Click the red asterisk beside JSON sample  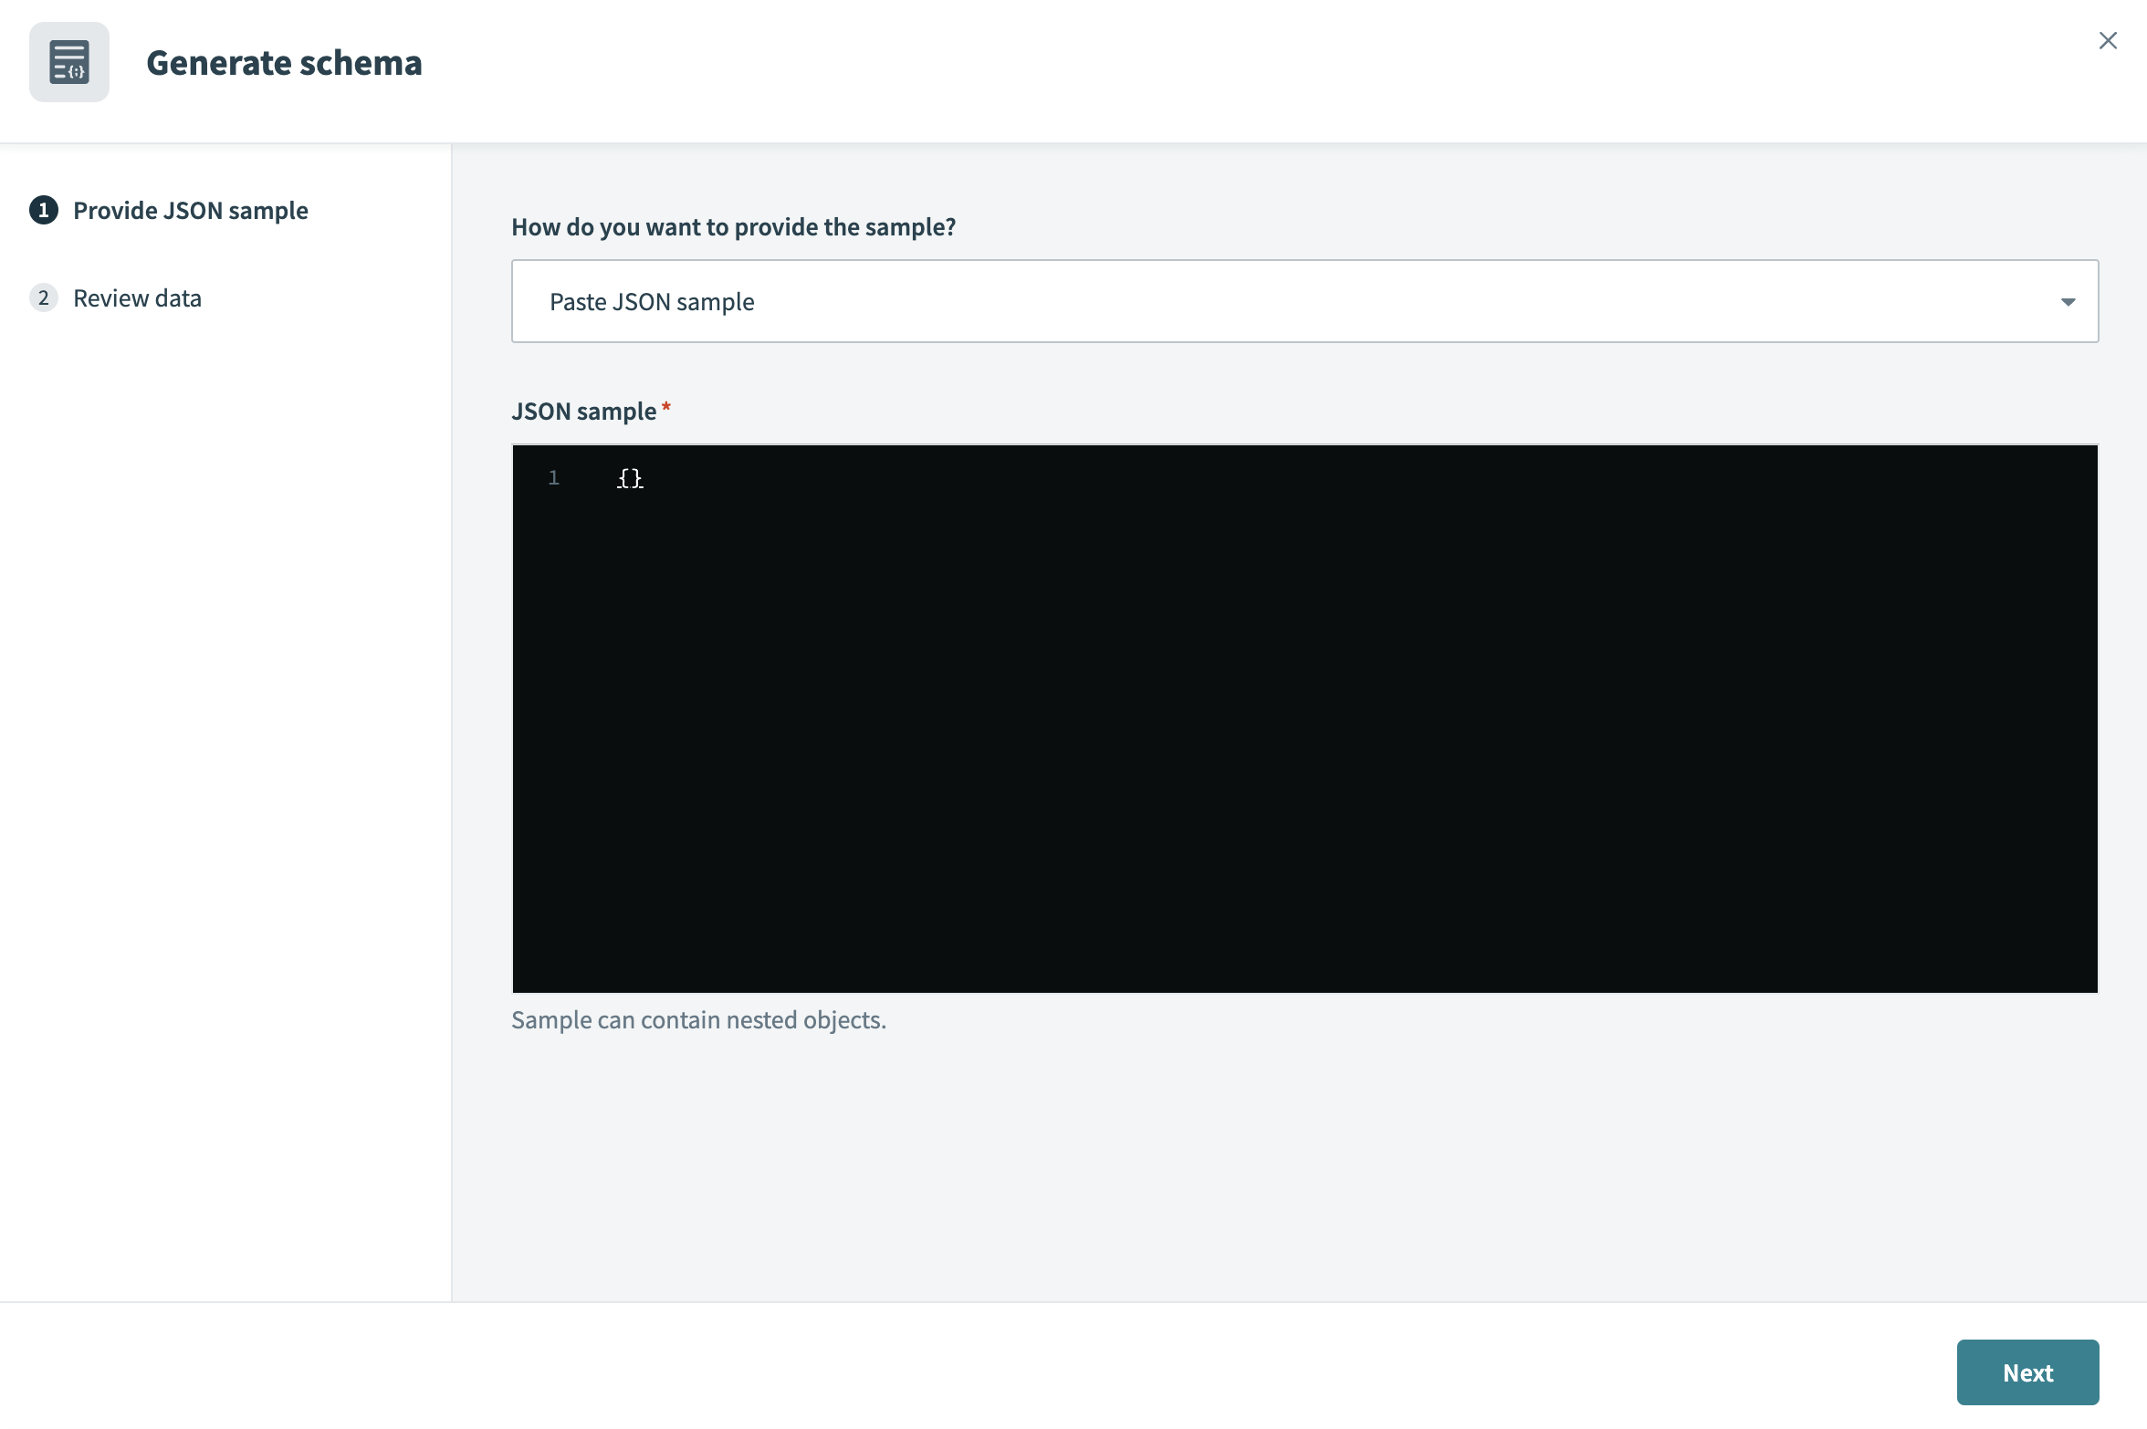(665, 410)
